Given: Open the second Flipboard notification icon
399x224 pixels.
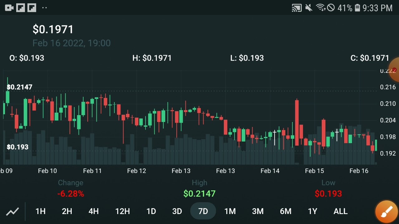Looking at the screenshot, I should 32,8.
